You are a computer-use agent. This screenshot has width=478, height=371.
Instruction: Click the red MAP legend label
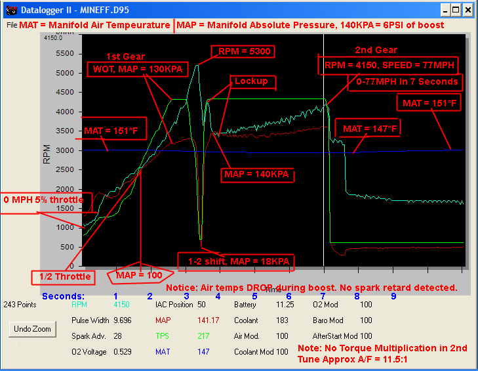click(x=163, y=320)
